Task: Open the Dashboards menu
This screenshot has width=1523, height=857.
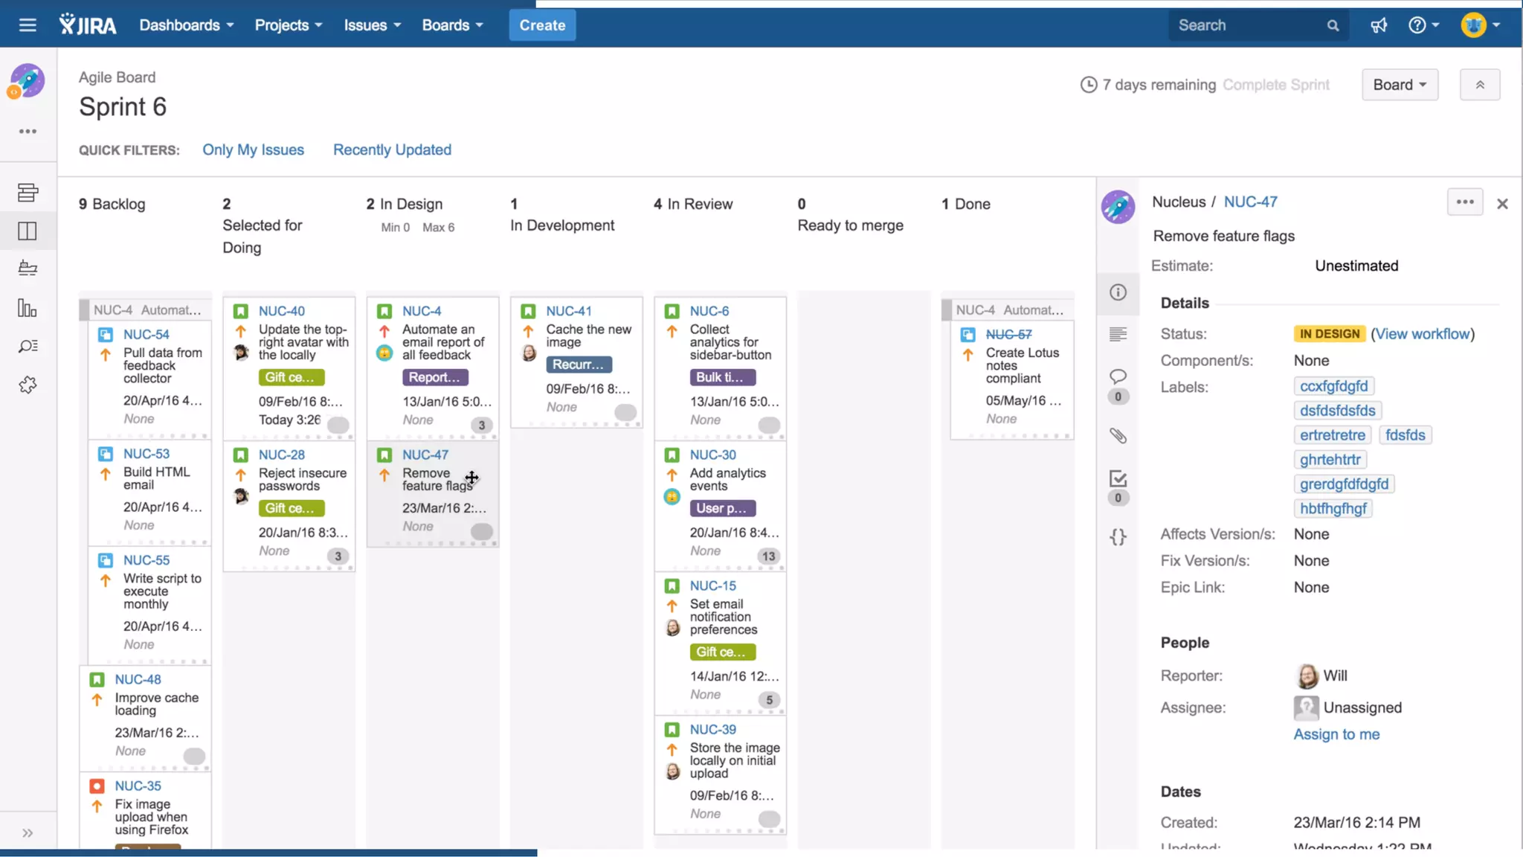Action: point(186,25)
